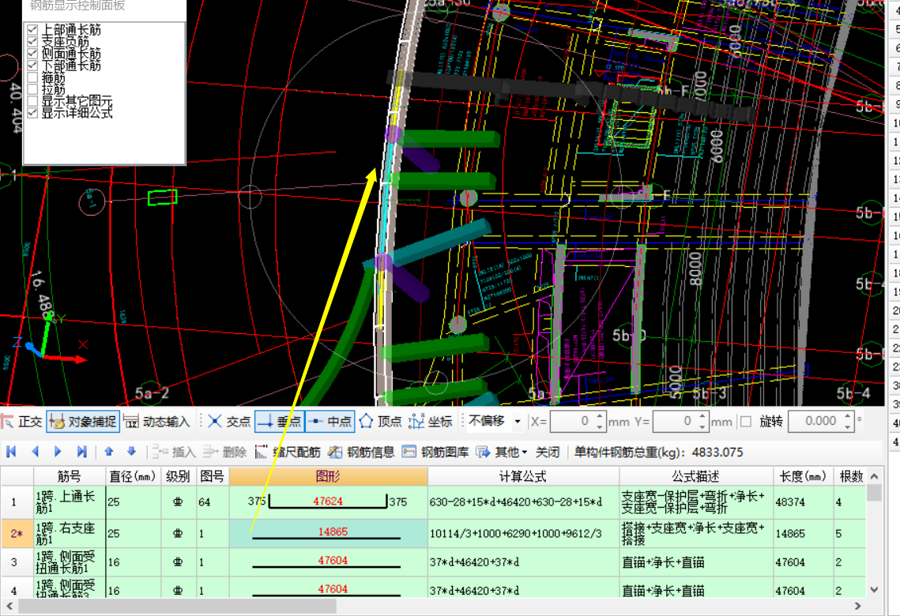Enable 拉筋 tie bar checkbox
Image resolution: width=900 pixels, height=616 pixels.
pos(32,89)
